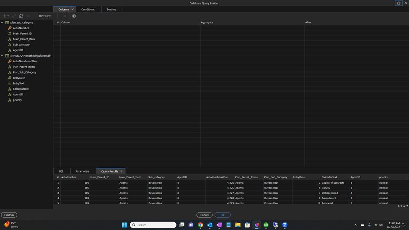Click the add table plus icon
This screenshot has width=409, height=230.
(4, 16)
